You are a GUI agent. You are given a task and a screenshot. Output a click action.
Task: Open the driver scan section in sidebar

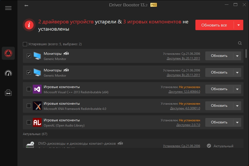click(x=8, y=53)
